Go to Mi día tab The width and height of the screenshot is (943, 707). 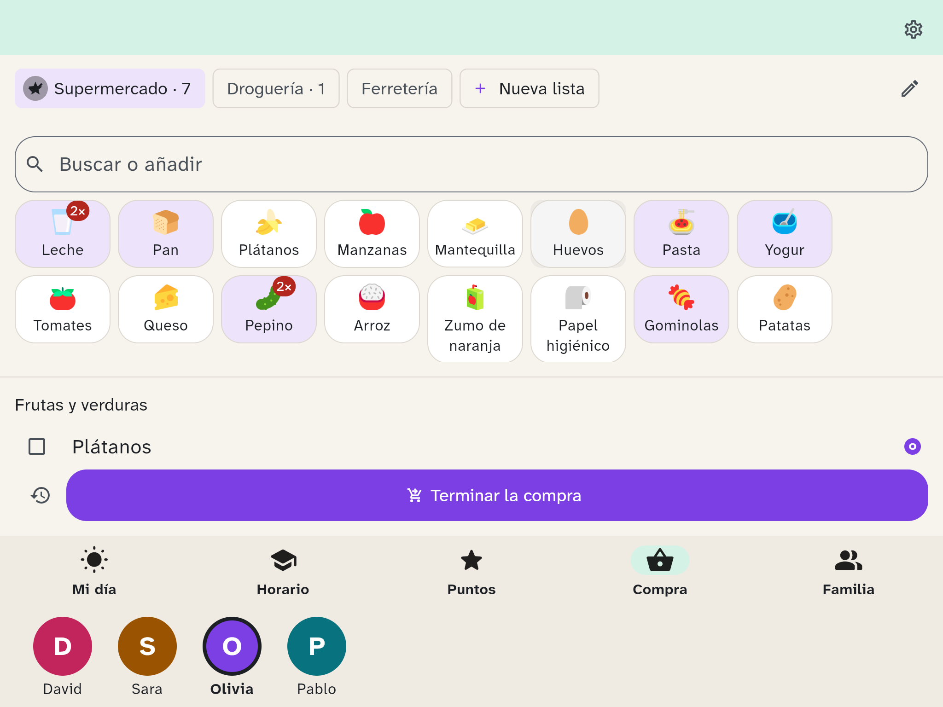[x=94, y=571]
